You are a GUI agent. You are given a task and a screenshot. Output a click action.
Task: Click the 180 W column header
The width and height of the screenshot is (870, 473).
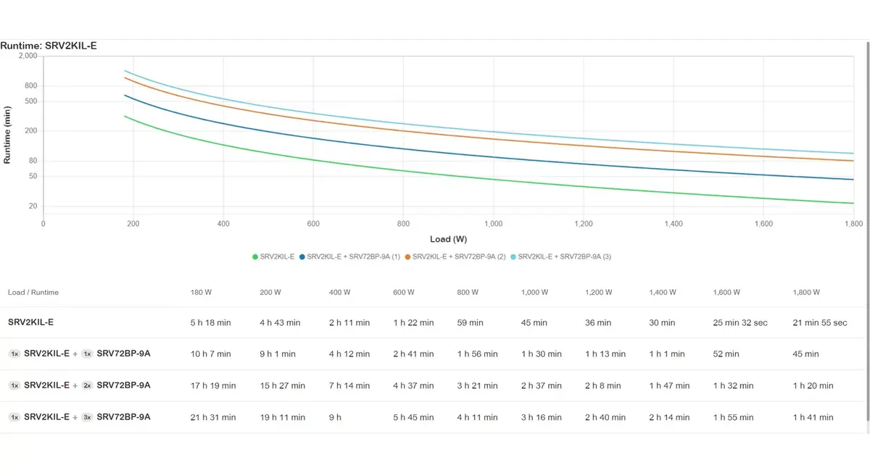pyautogui.click(x=202, y=293)
